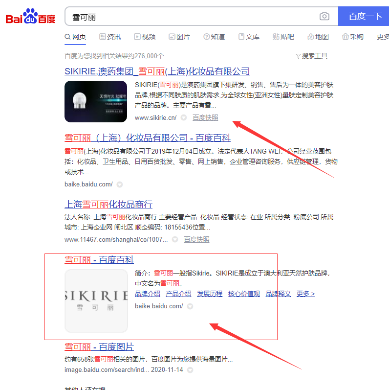Click image.baidu.com/search/ind... URL text
This screenshot has width=389, height=390.
pyautogui.click(x=107, y=370)
